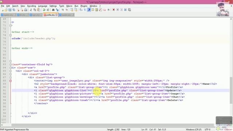Click the Playback macro icon

[122, 10]
